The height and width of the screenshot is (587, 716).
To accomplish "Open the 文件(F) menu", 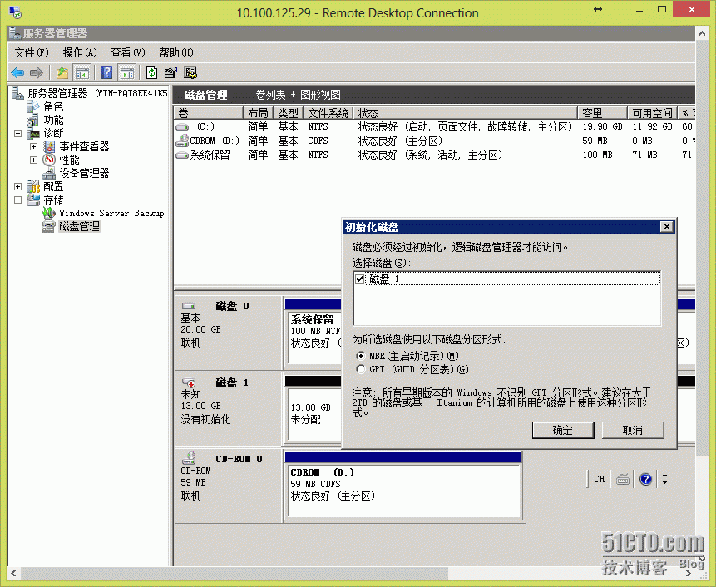I will pyautogui.click(x=32, y=52).
